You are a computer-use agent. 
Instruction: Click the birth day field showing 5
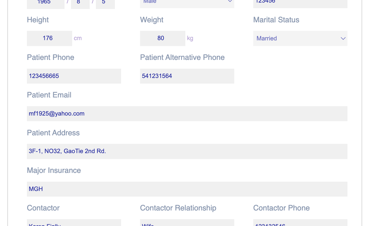(x=105, y=3)
